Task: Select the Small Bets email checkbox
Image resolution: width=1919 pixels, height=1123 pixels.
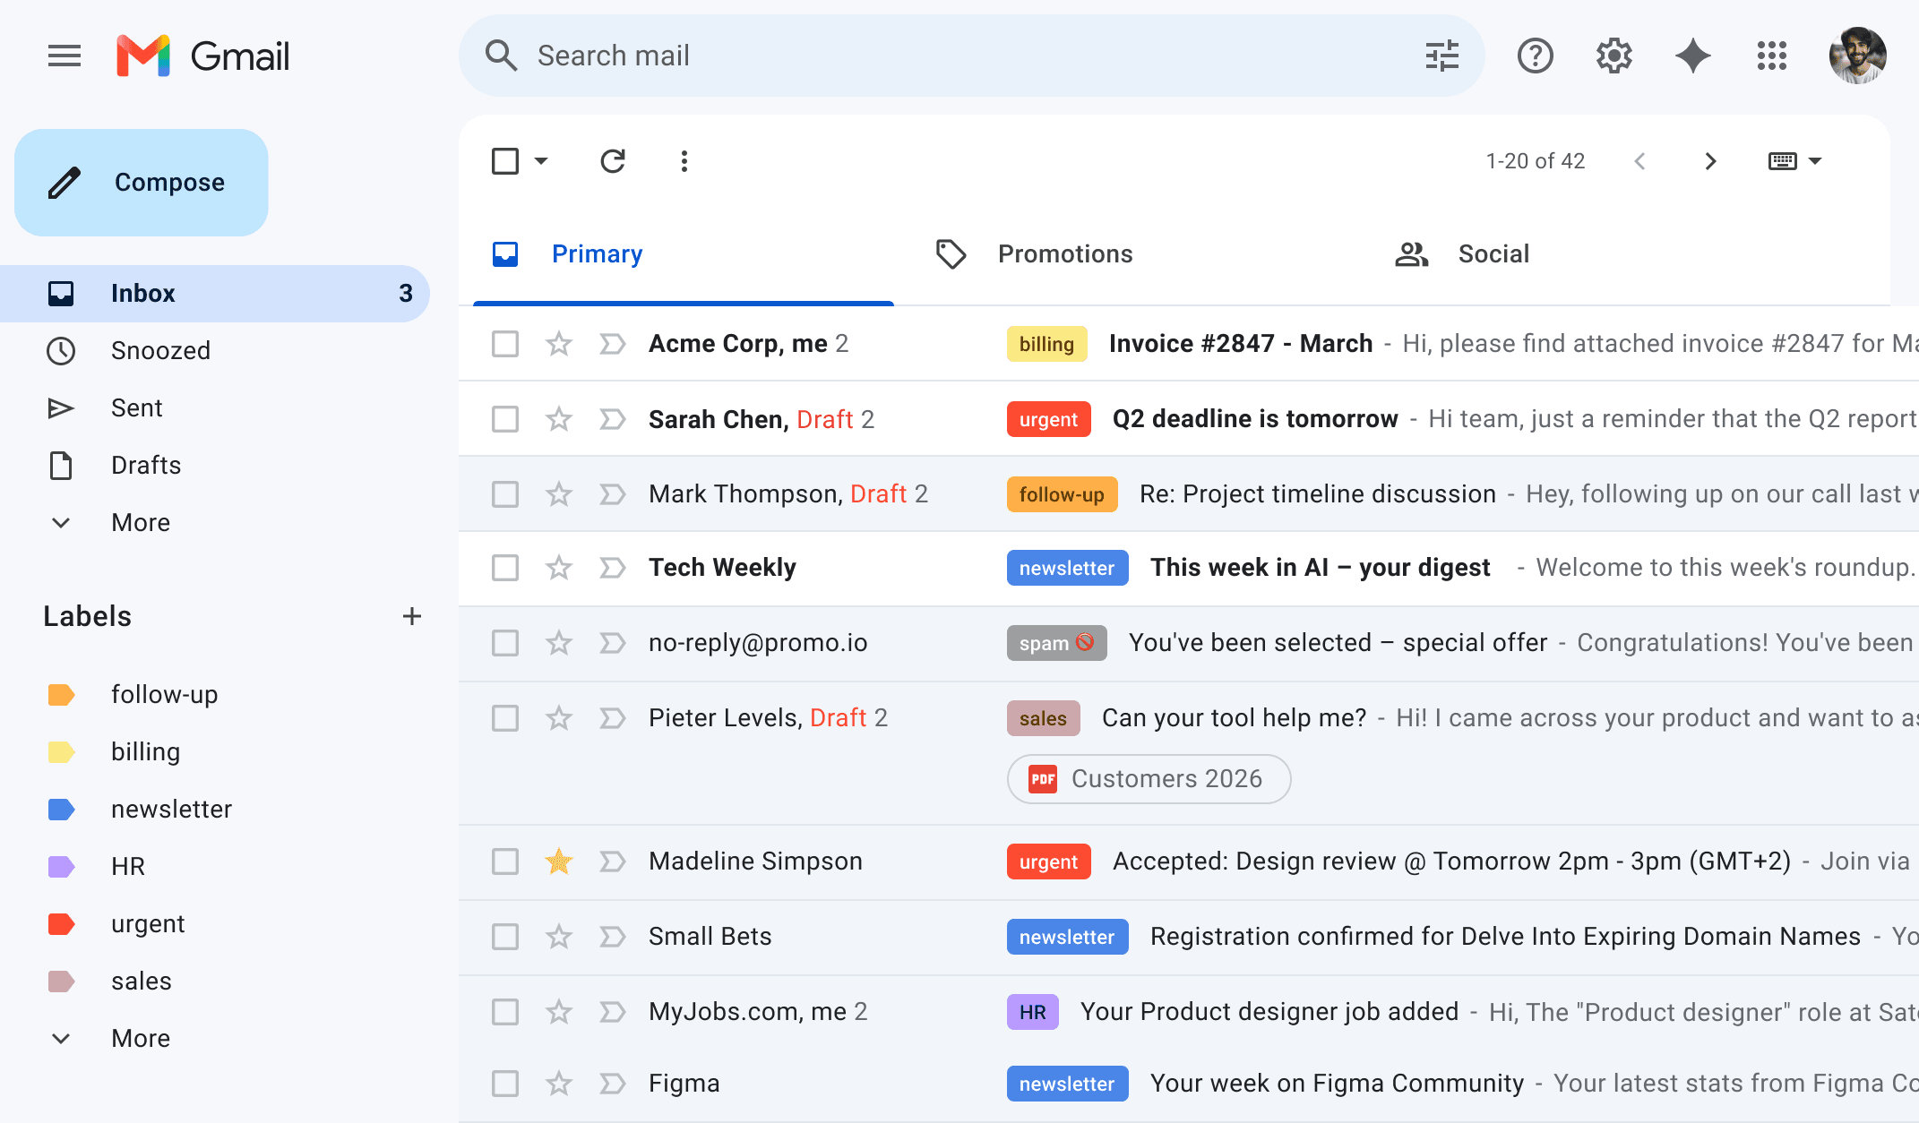Action: (505, 937)
